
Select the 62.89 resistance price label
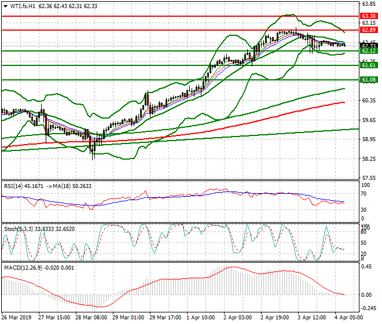(x=369, y=30)
